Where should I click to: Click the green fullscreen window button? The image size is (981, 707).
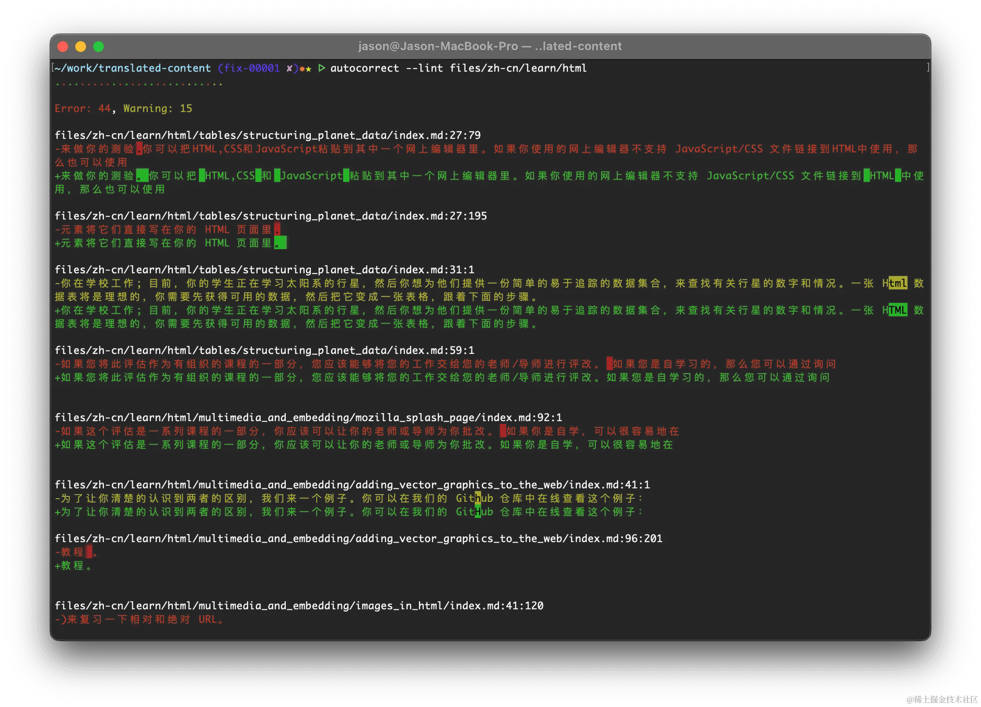pos(99,47)
